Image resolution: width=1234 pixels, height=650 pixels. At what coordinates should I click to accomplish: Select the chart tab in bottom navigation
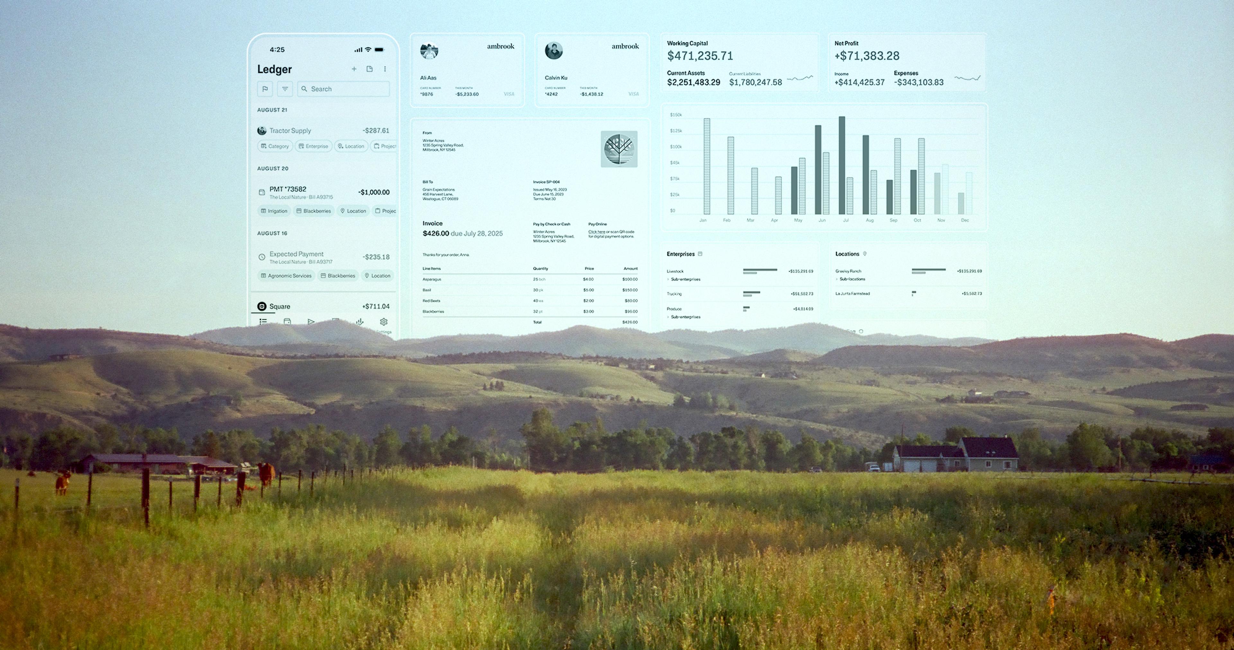pyautogui.click(x=360, y=322)
